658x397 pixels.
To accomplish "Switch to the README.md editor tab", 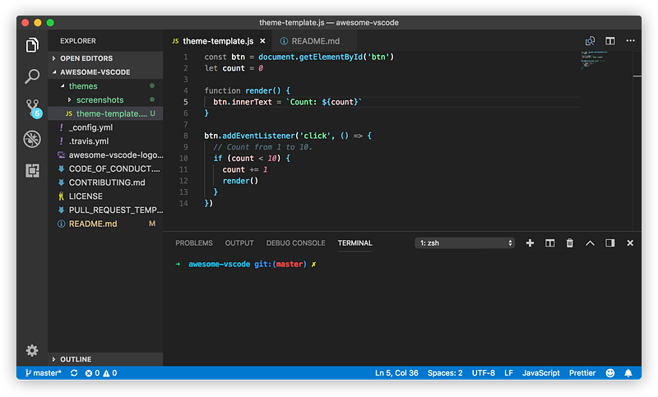I will pos(309,40).
